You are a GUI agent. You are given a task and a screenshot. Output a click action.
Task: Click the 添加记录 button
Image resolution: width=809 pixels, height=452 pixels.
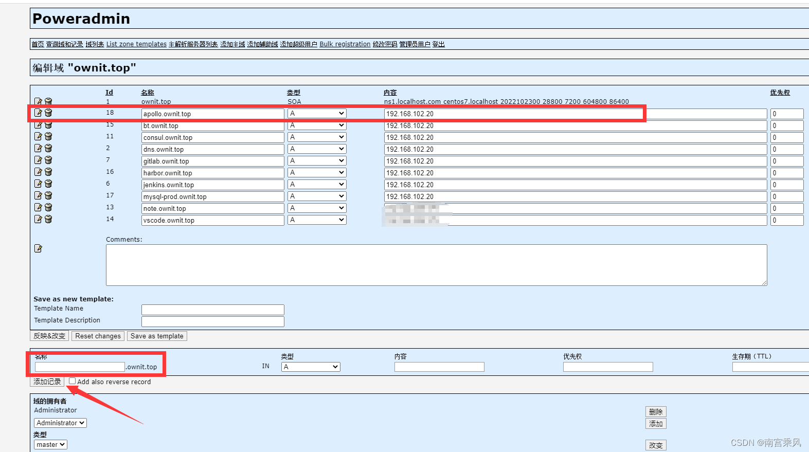tap(47, 382)
